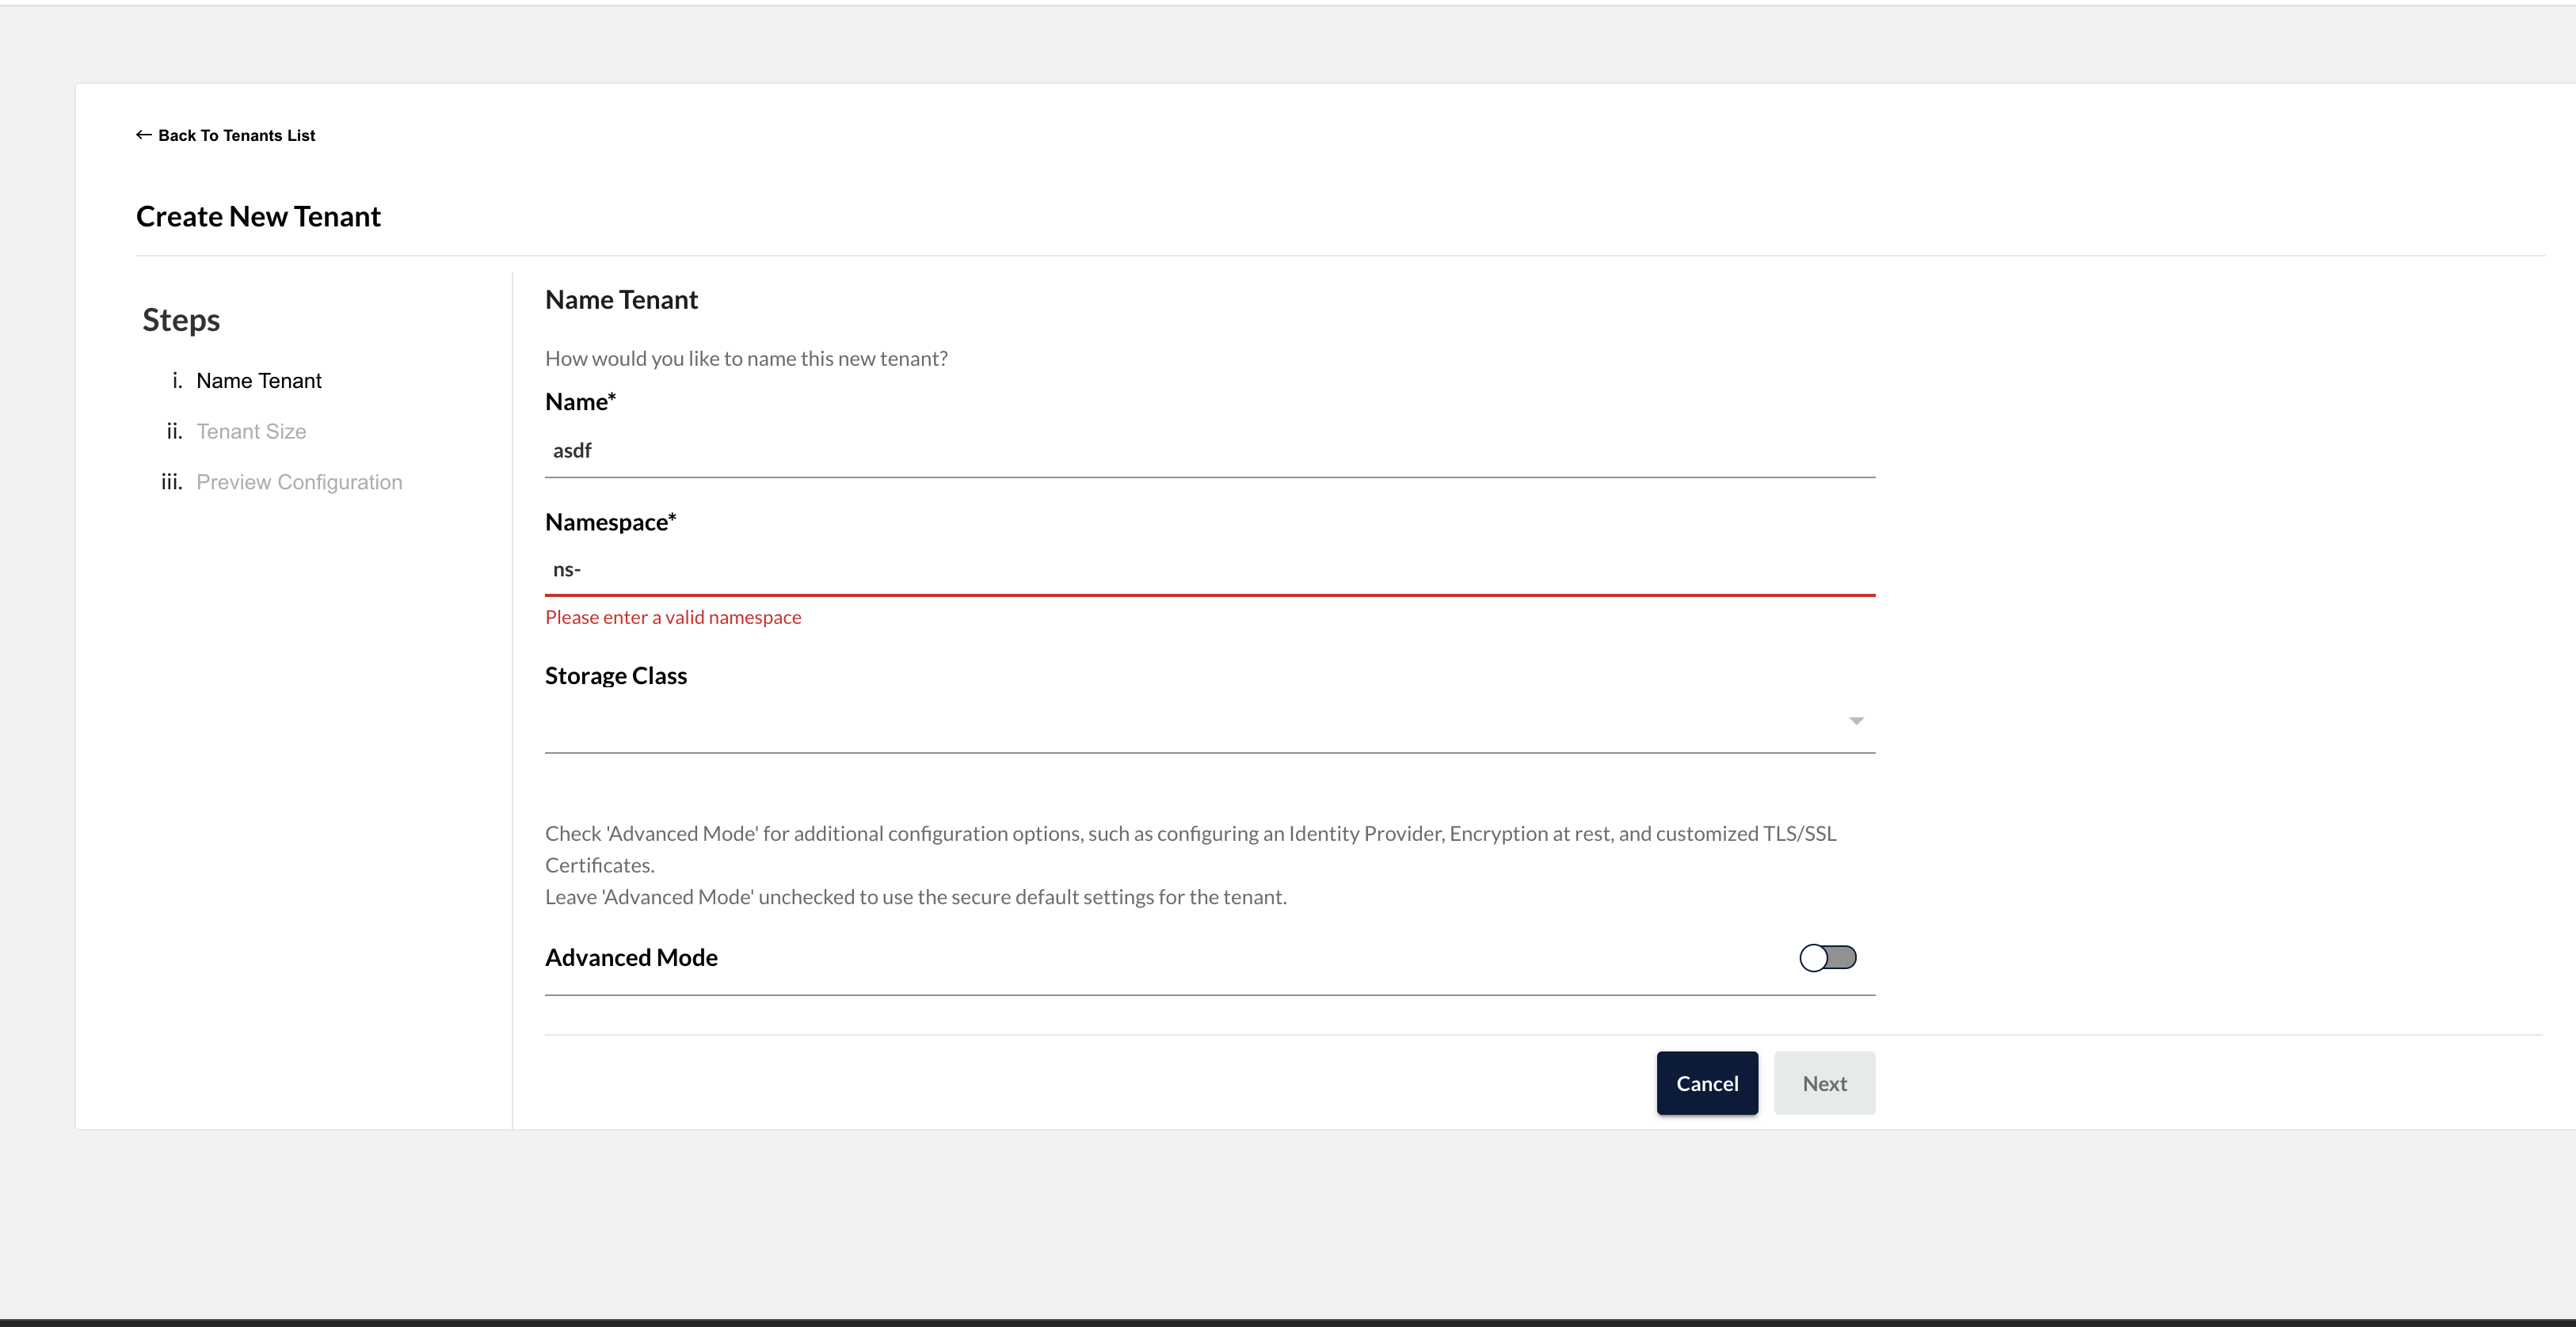
Task: Focus the Name input containing asdf
Action: click(1210, 451)
